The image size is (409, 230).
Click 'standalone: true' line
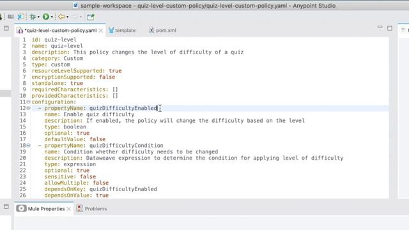point(57,84)
